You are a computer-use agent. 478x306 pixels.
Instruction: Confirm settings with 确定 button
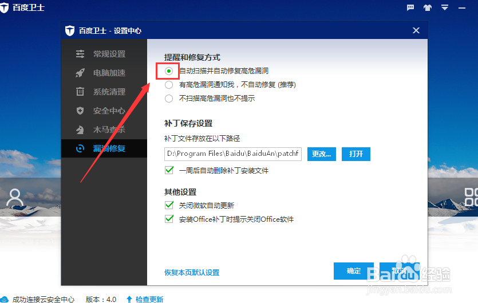(x=354, y=271)
